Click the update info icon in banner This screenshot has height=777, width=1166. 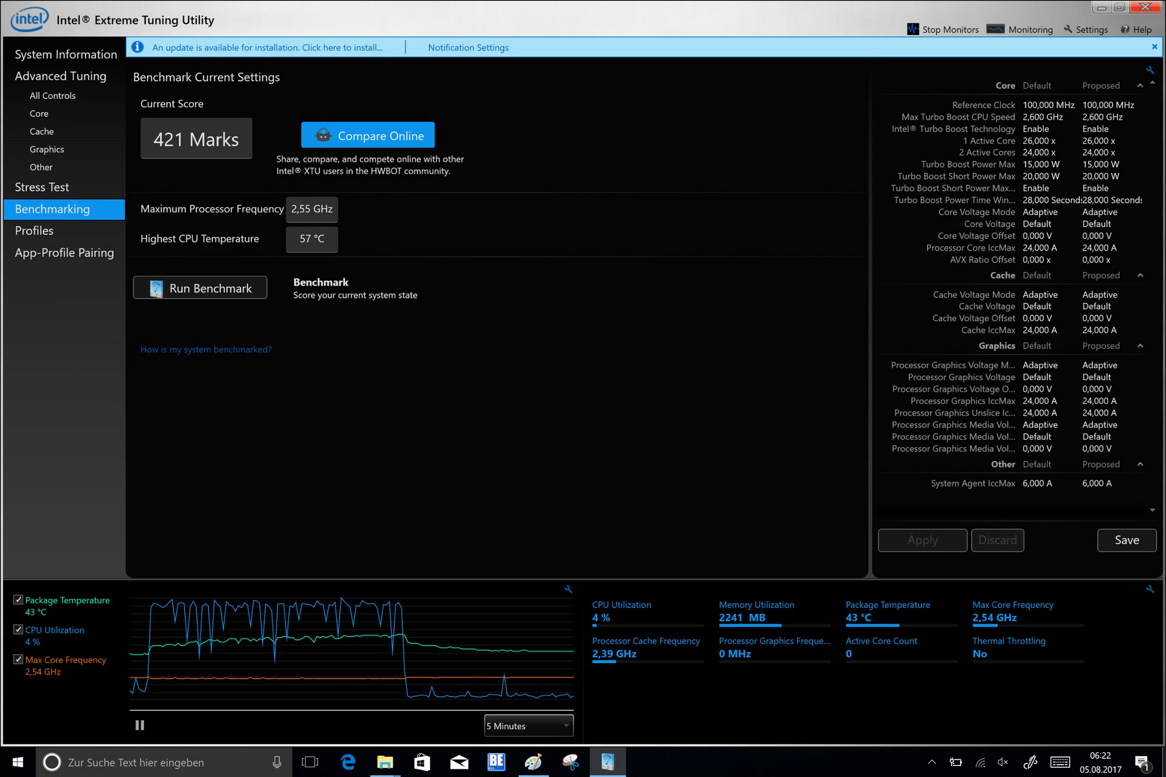click(137, 47)
